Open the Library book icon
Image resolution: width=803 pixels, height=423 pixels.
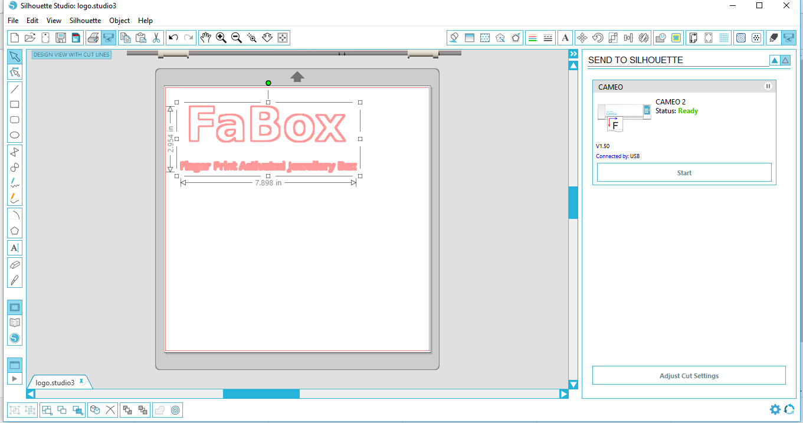click(15, 323)
